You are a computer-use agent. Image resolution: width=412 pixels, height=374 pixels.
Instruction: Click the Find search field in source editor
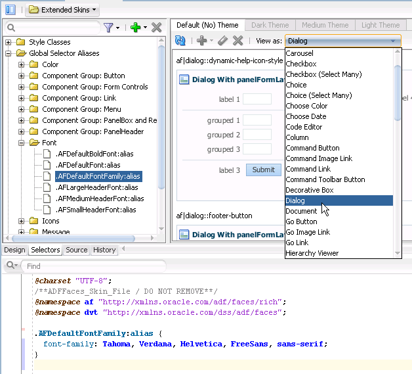pos(93,266)
